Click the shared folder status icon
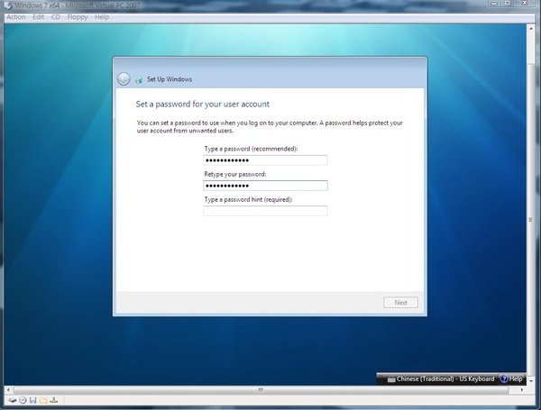Viewport: 541px width, 410px height. click(x=43, y=400)
